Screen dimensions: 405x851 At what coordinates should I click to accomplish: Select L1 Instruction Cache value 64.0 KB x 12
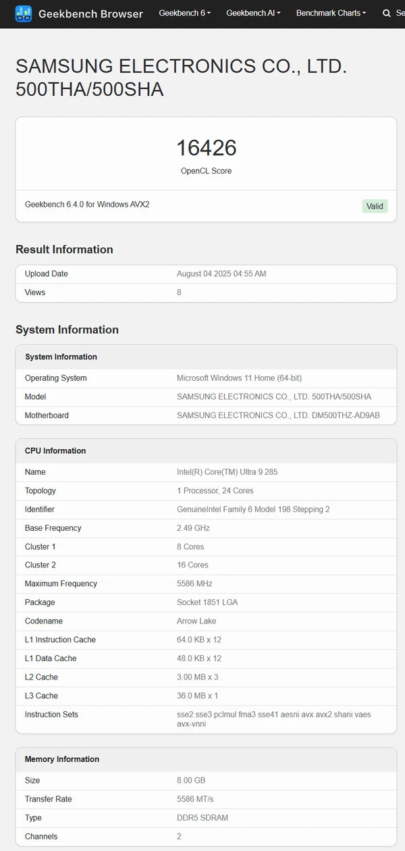click(199, 640)
